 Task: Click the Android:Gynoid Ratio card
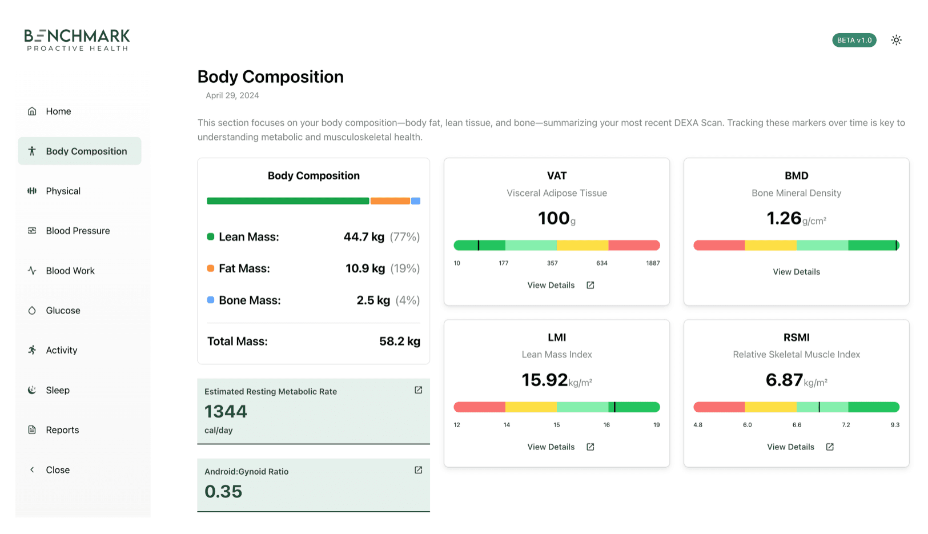pyautogui.click(x=314, y=485)
